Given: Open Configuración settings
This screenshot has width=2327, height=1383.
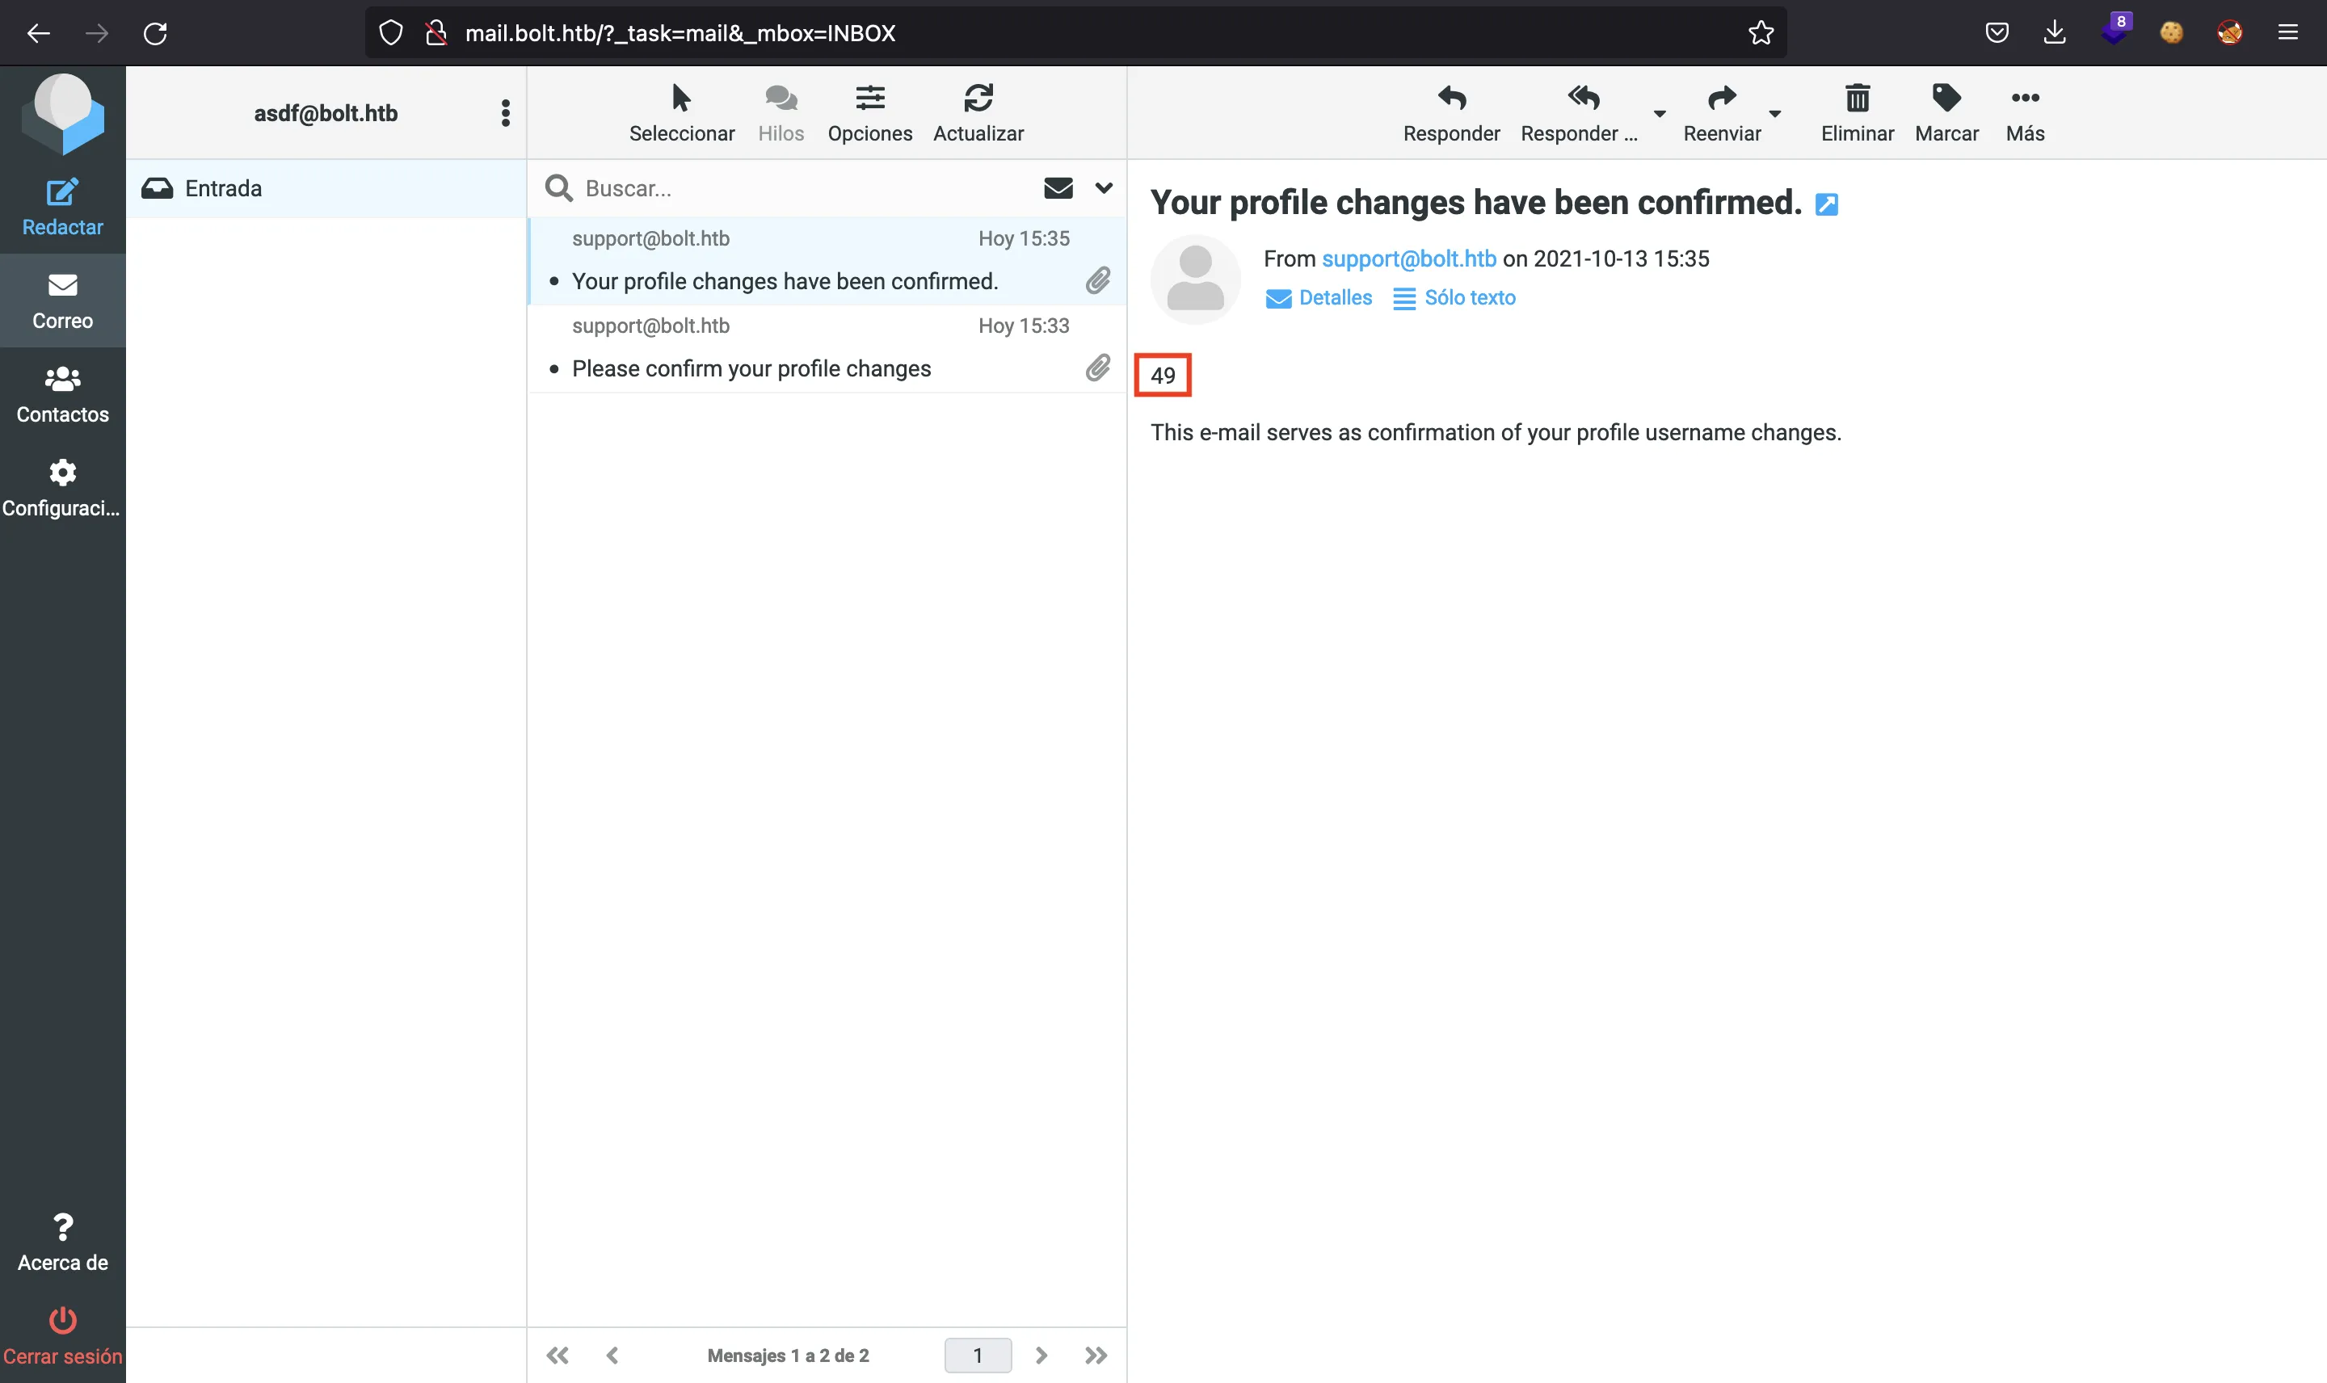Looking at the screenshot, I should click(x=62, y=489).
